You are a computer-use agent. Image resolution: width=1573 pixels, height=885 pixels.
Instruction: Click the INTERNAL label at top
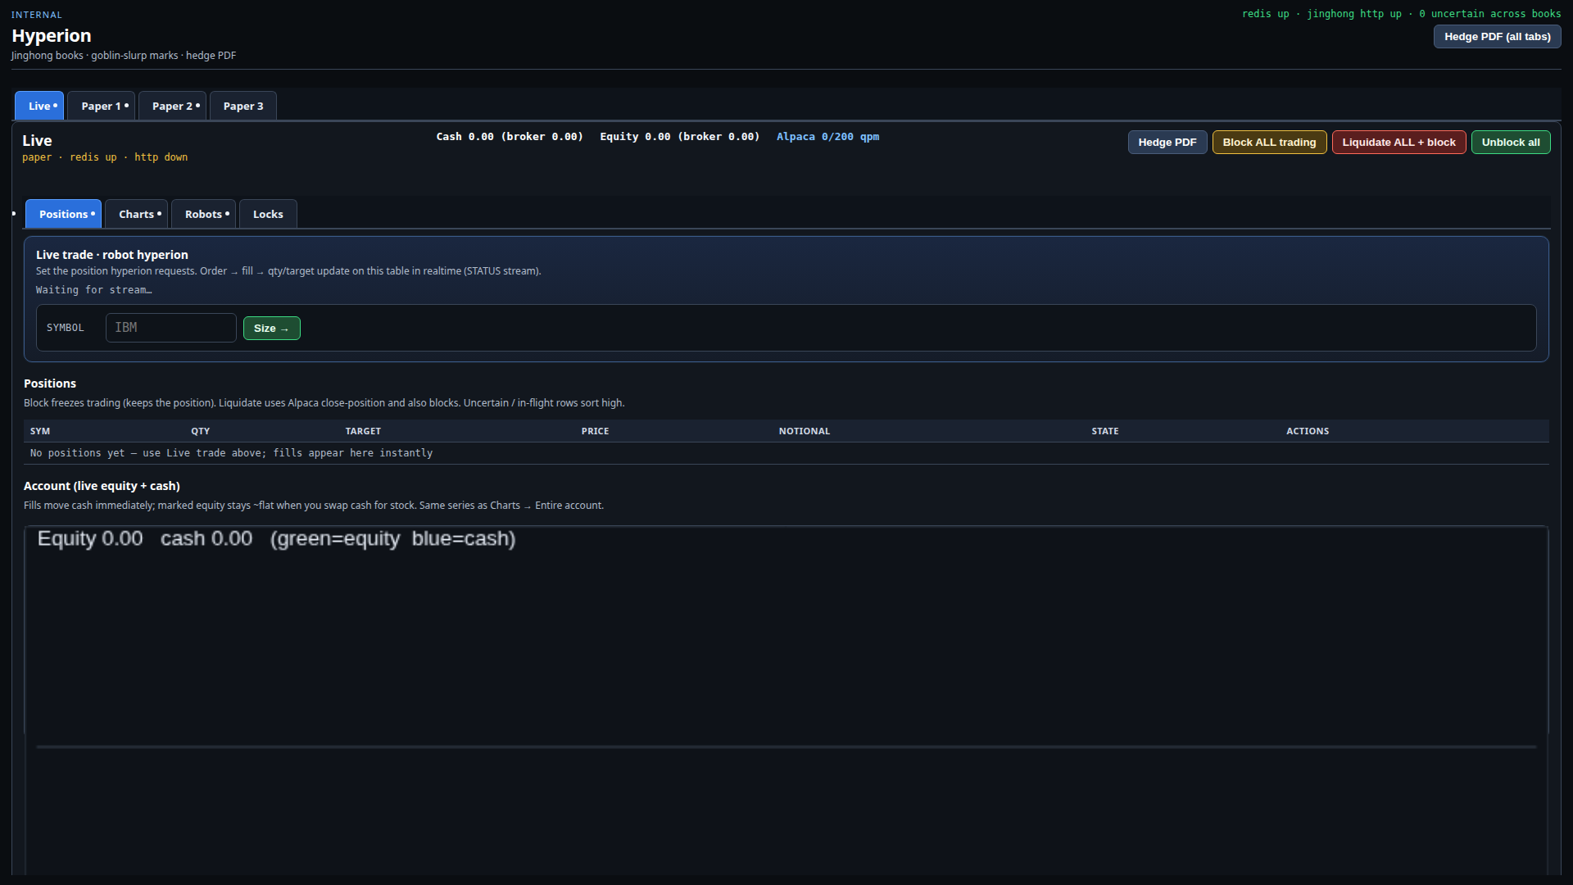coord(37,15)
